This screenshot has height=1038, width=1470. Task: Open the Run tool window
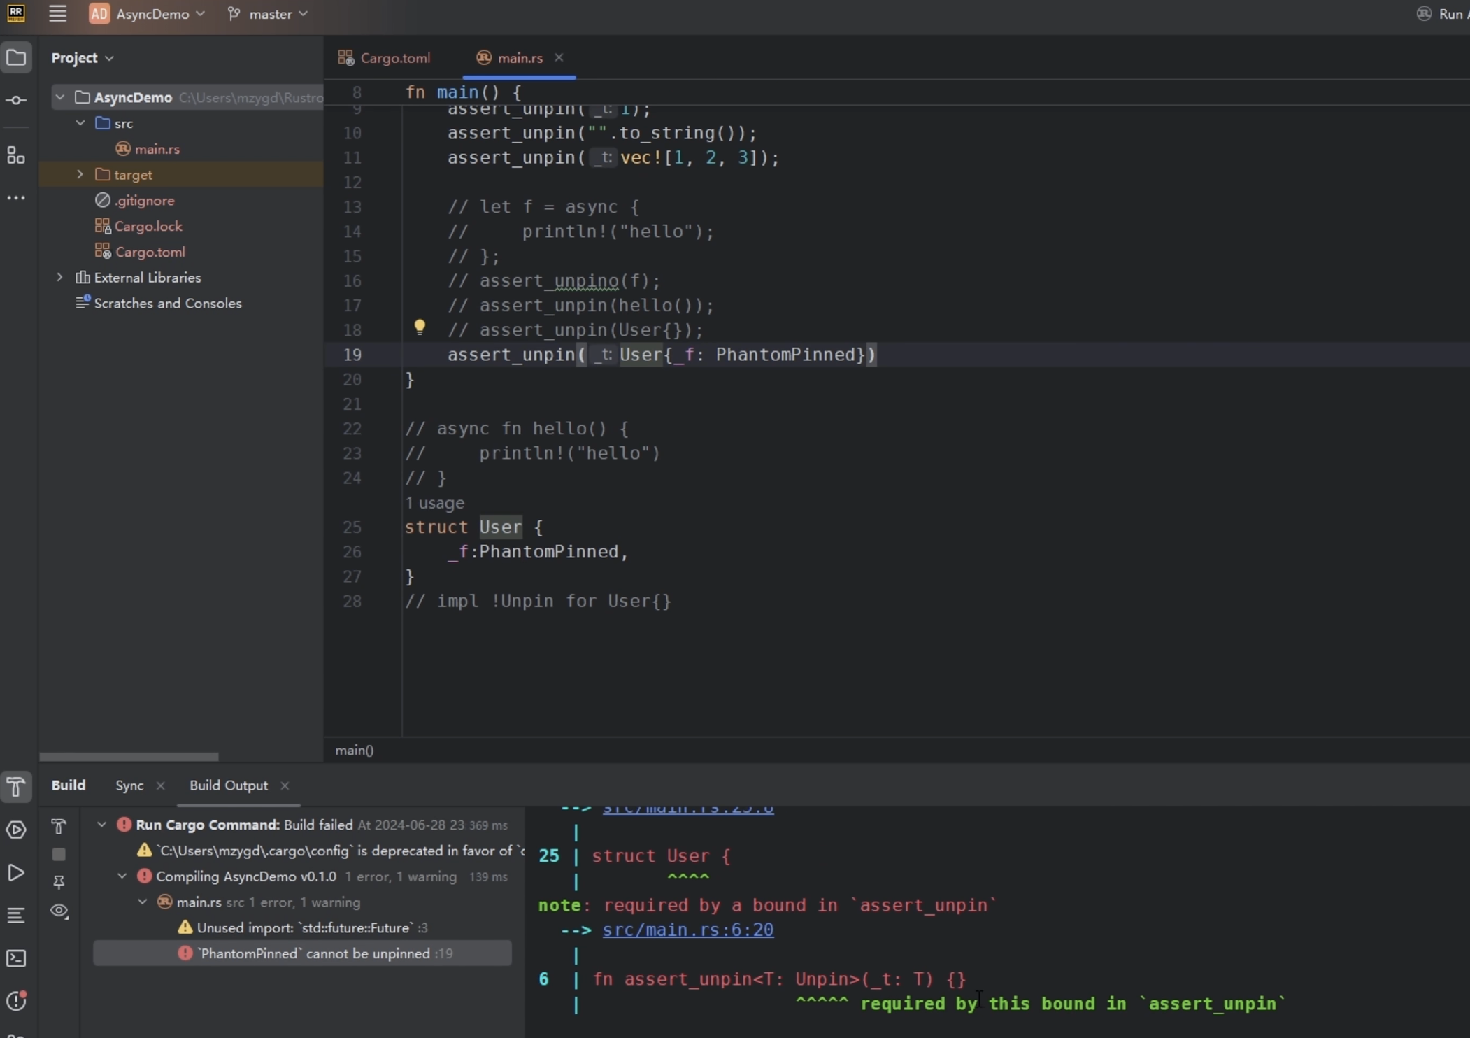coord(16,872)
